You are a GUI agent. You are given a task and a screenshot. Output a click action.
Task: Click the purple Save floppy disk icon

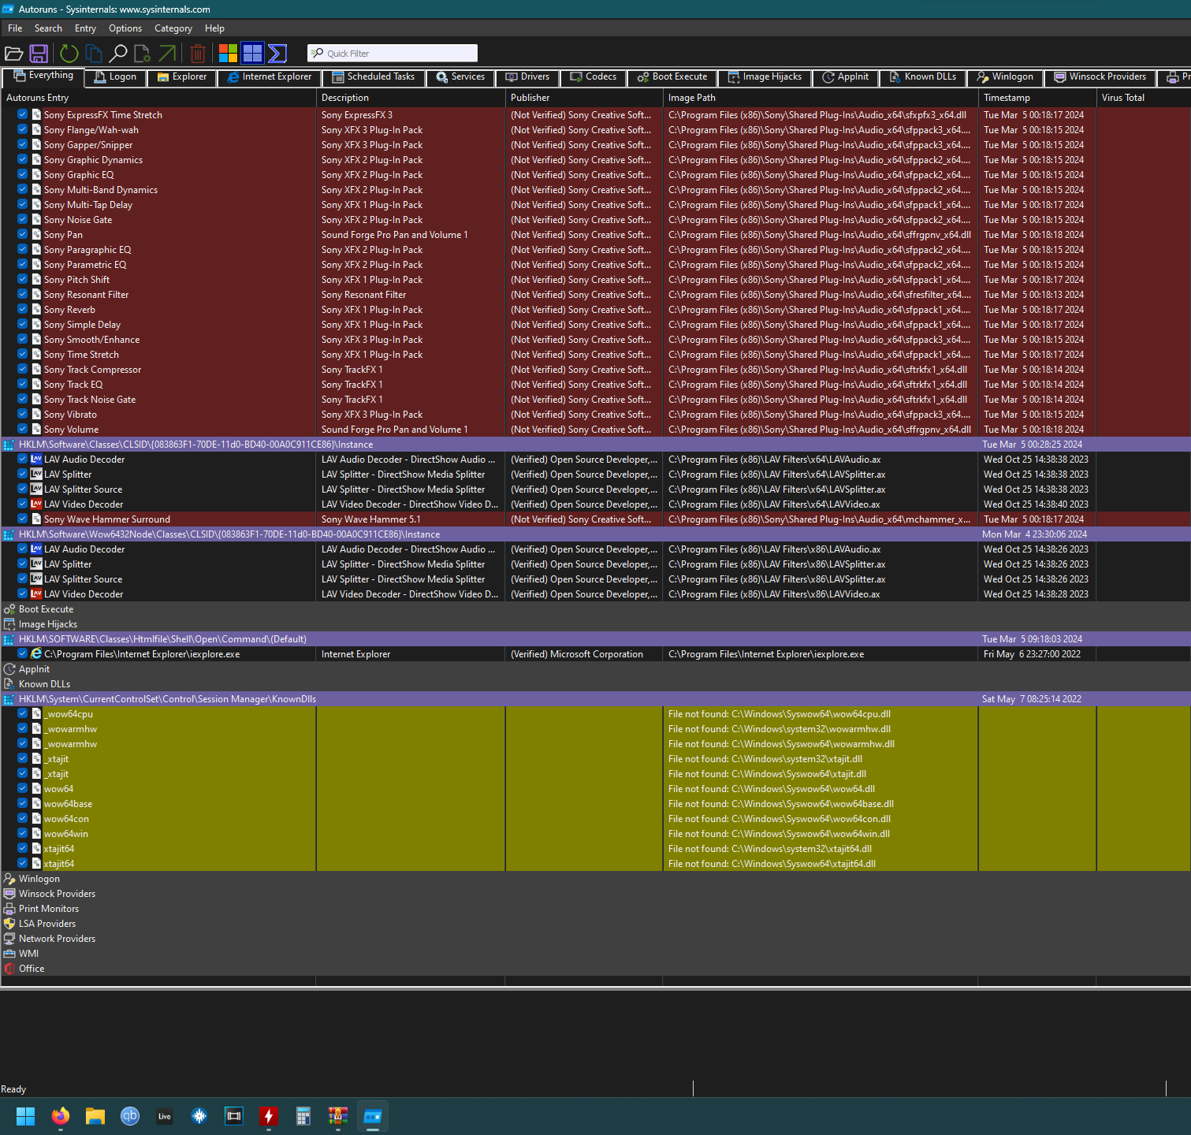39,54
